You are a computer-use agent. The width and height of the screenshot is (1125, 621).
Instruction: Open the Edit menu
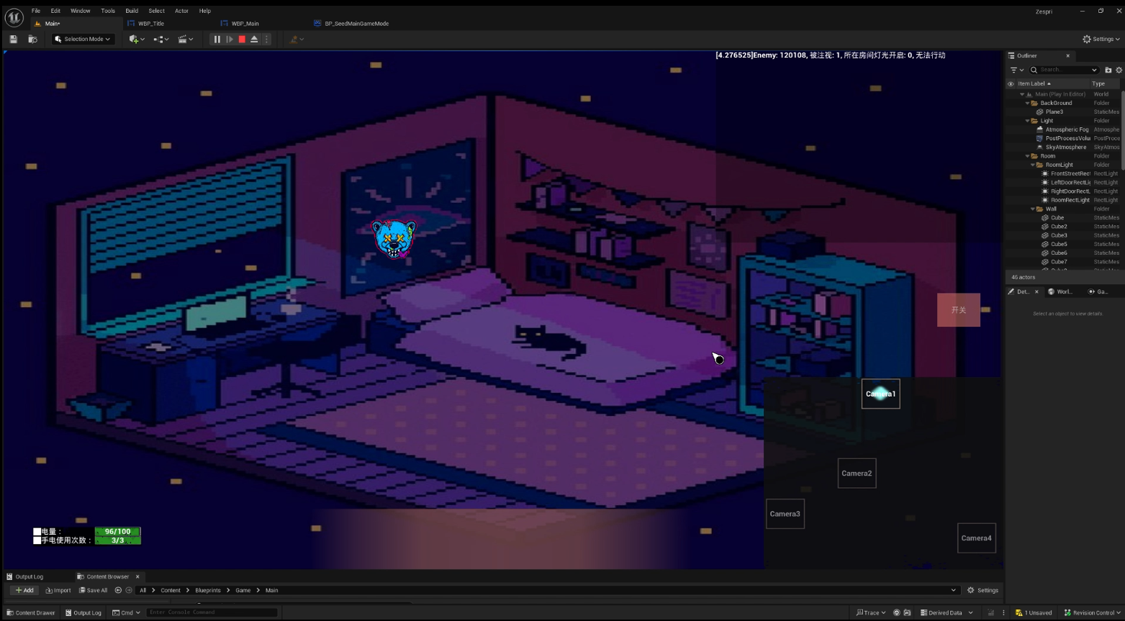point(55,11)
